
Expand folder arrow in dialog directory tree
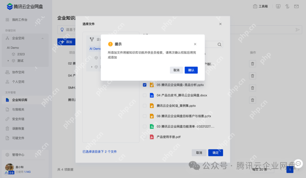tap(92, 67)
